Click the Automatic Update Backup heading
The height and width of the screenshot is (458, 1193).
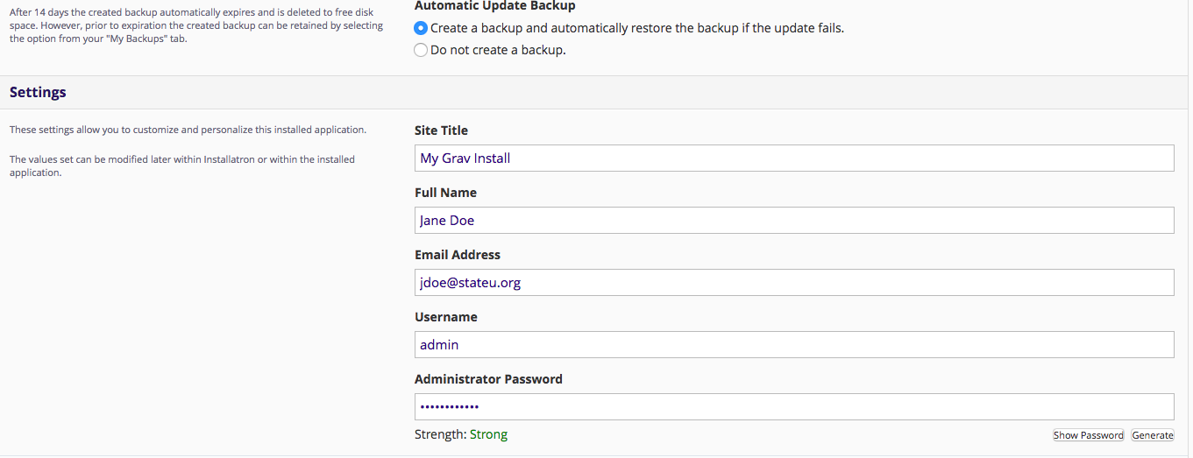495,6
